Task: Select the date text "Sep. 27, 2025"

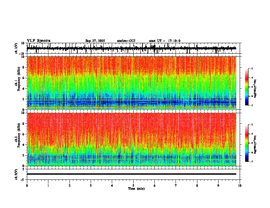Action: tap(95, 41)
